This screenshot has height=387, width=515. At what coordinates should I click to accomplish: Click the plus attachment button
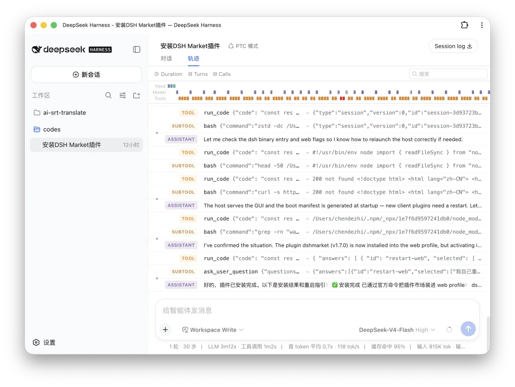click(165, 329)
